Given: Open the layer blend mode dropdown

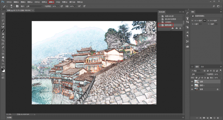Looking at the screenshot, I should click(x=198, y=74).
